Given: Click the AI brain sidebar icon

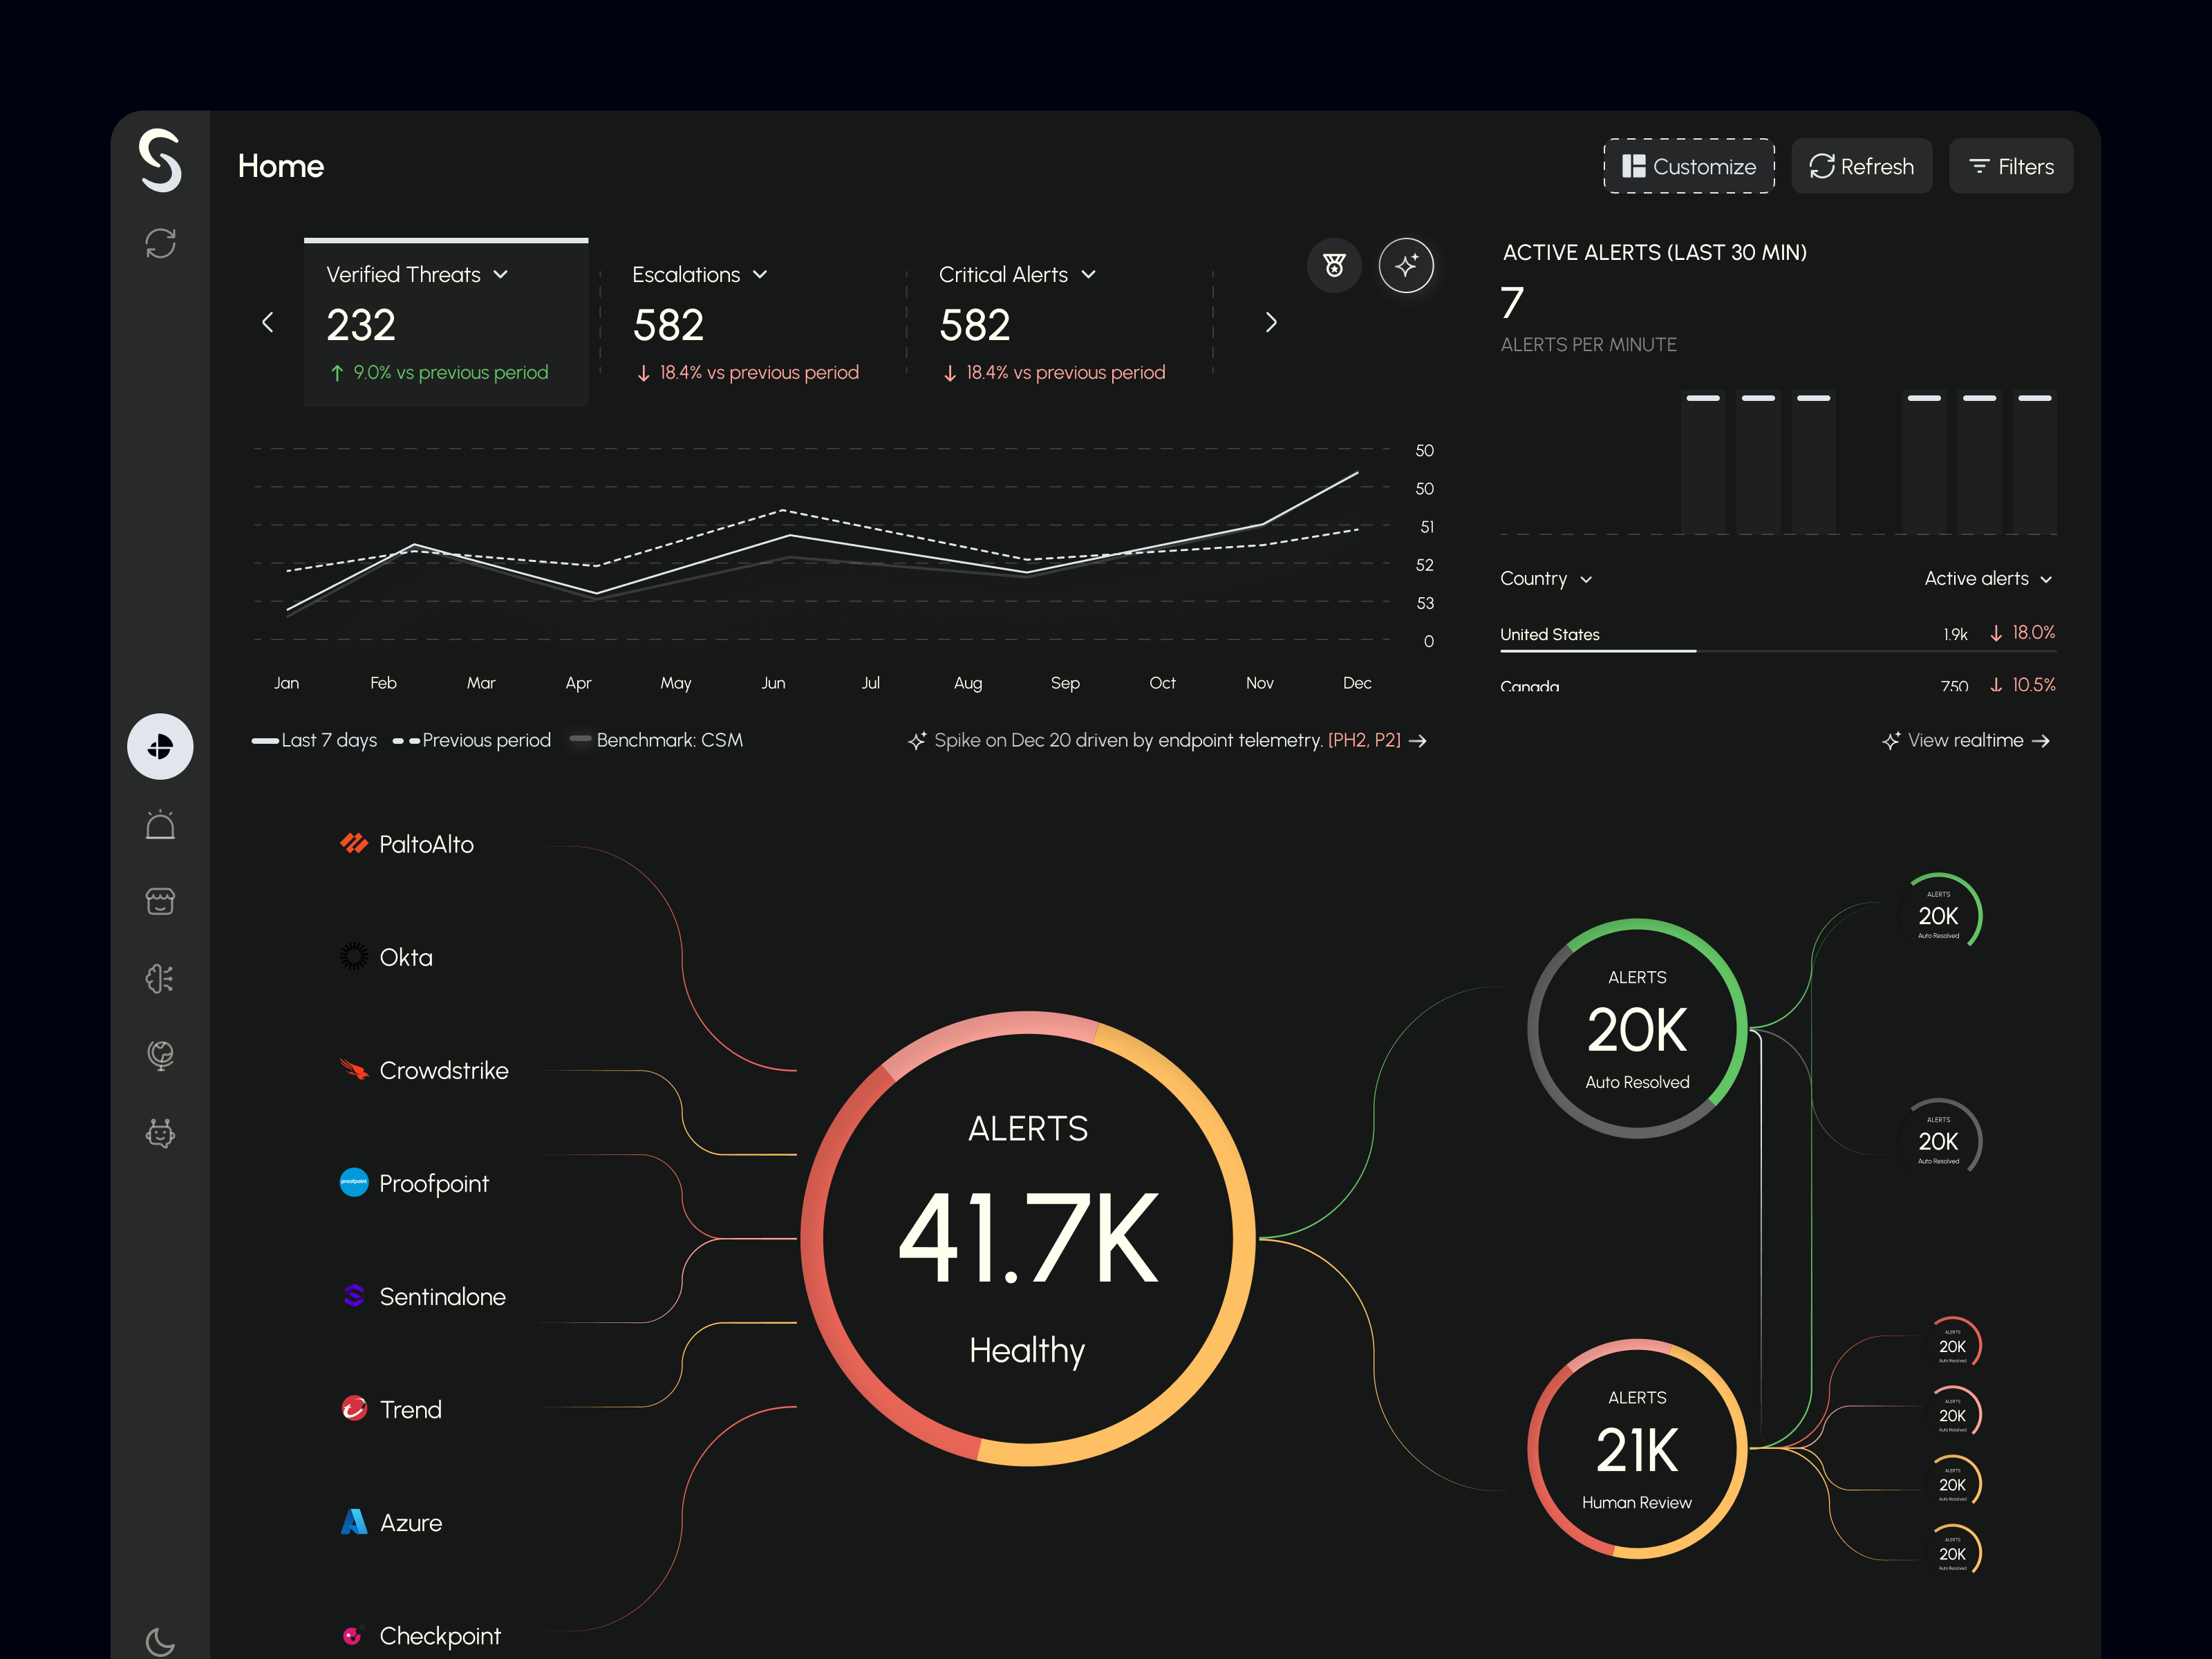Looking at the screenshot, I should pyautogui.click(x=160, y=978).
